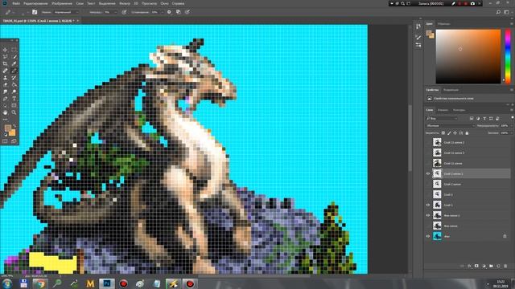This screenshot has width=515, height=289.
Task: Open the Окно menu
Action: coord(164,3)
